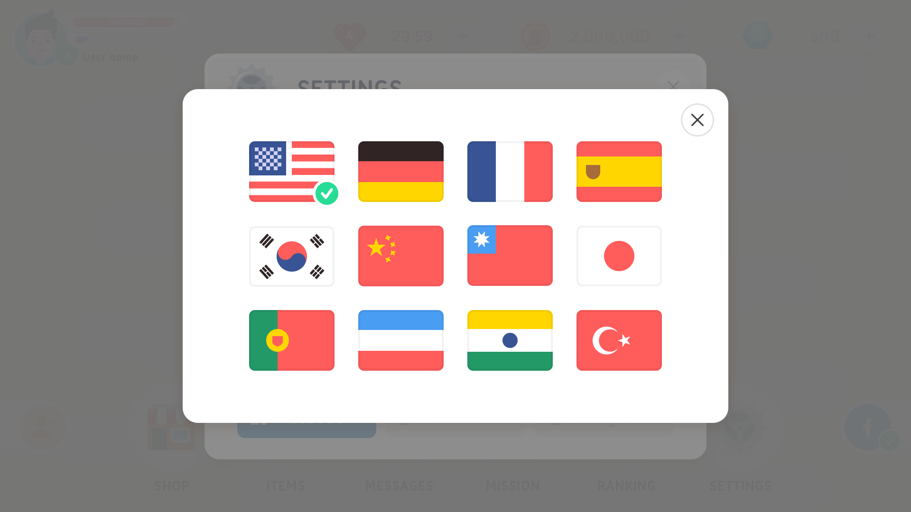This screenshot has width=911, height=512.
Task: Click the Facebook connect icon
Action: (868, 427)
